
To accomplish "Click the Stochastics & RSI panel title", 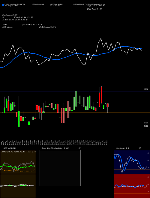I will pos(128,148).
